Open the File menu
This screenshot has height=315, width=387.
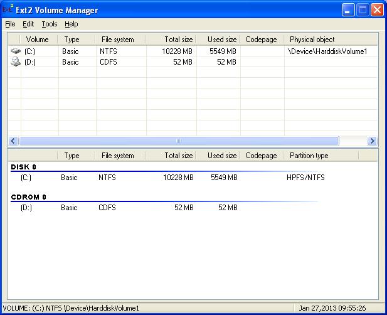coord(10,24)
